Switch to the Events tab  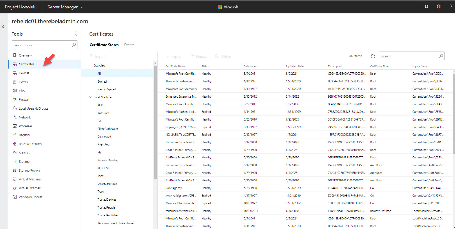(129, 45)
